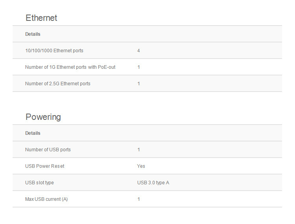The image size is (295, 224).
Task: Select the Max USB current (A) label
Action: pyautogui.click(x=46, y=199)
